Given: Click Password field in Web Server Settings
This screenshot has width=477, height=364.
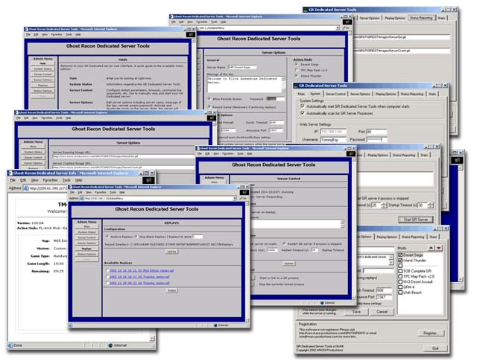Looking at the screenshot, I should pyautogui.click(x=376, y=140).
